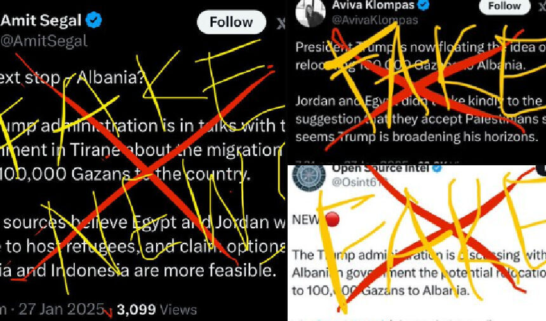Viewport: 546px width, 321px height.
Task: Click the verified badge beside Amit Segal
Action: (94, 20)
